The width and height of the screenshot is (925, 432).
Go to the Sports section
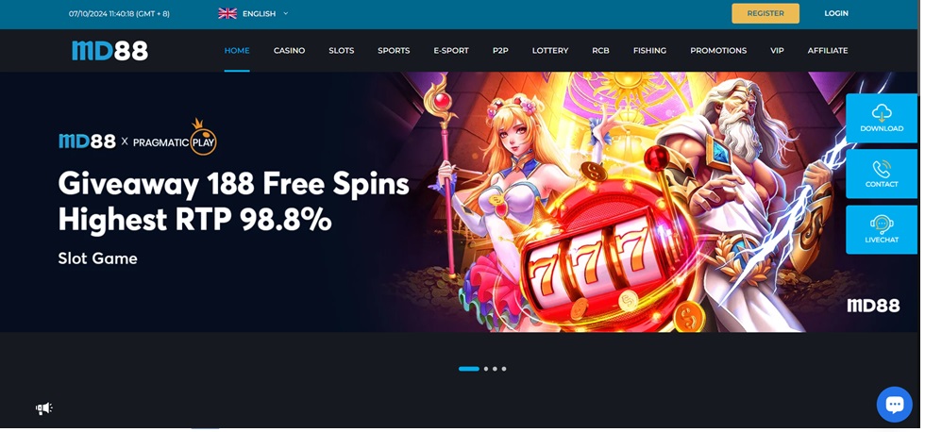pos(394,51)
